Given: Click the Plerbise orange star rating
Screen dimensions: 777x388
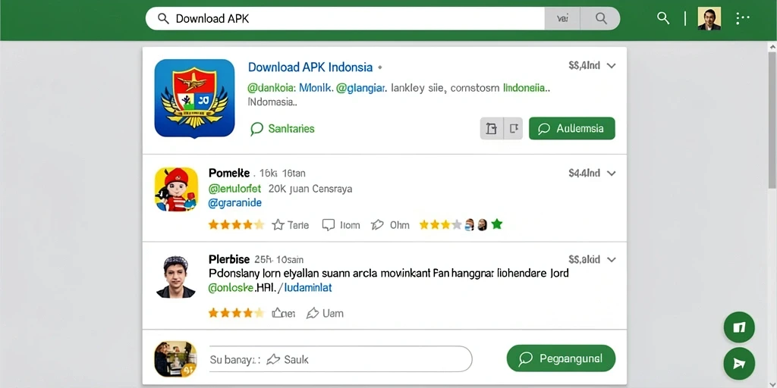Looking at the screenshot, I should point(237,313).
